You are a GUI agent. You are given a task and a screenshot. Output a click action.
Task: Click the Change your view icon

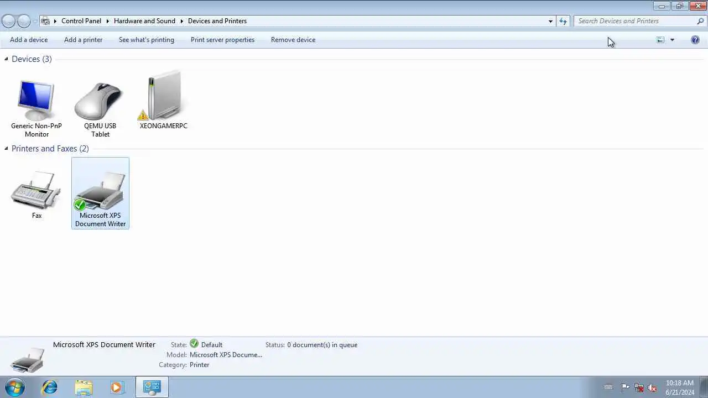tap(660, 40)
